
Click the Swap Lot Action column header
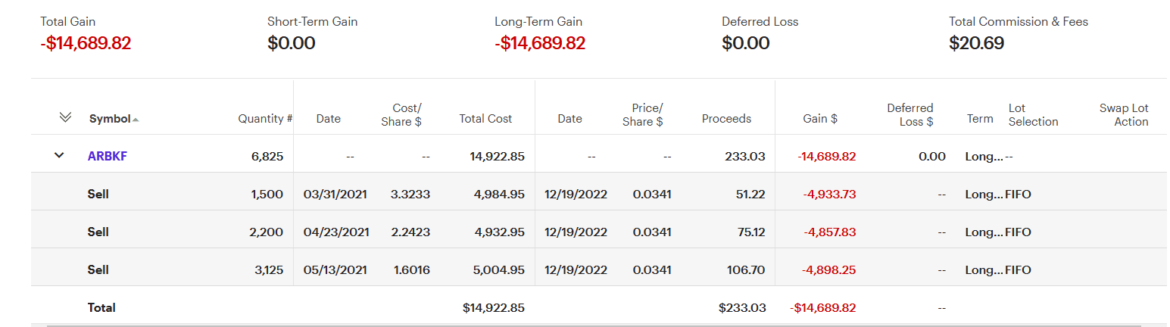(x=1124, y=115)
